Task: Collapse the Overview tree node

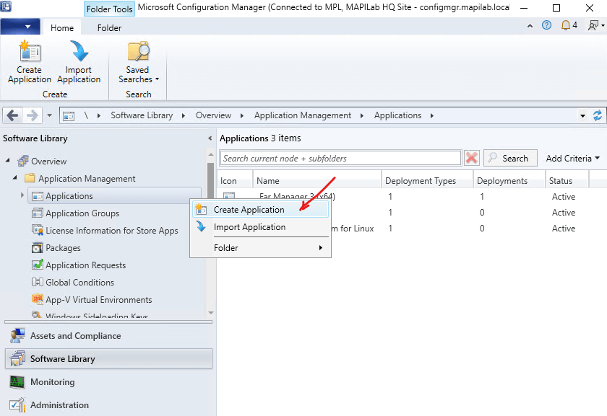Action: [8, 160]
